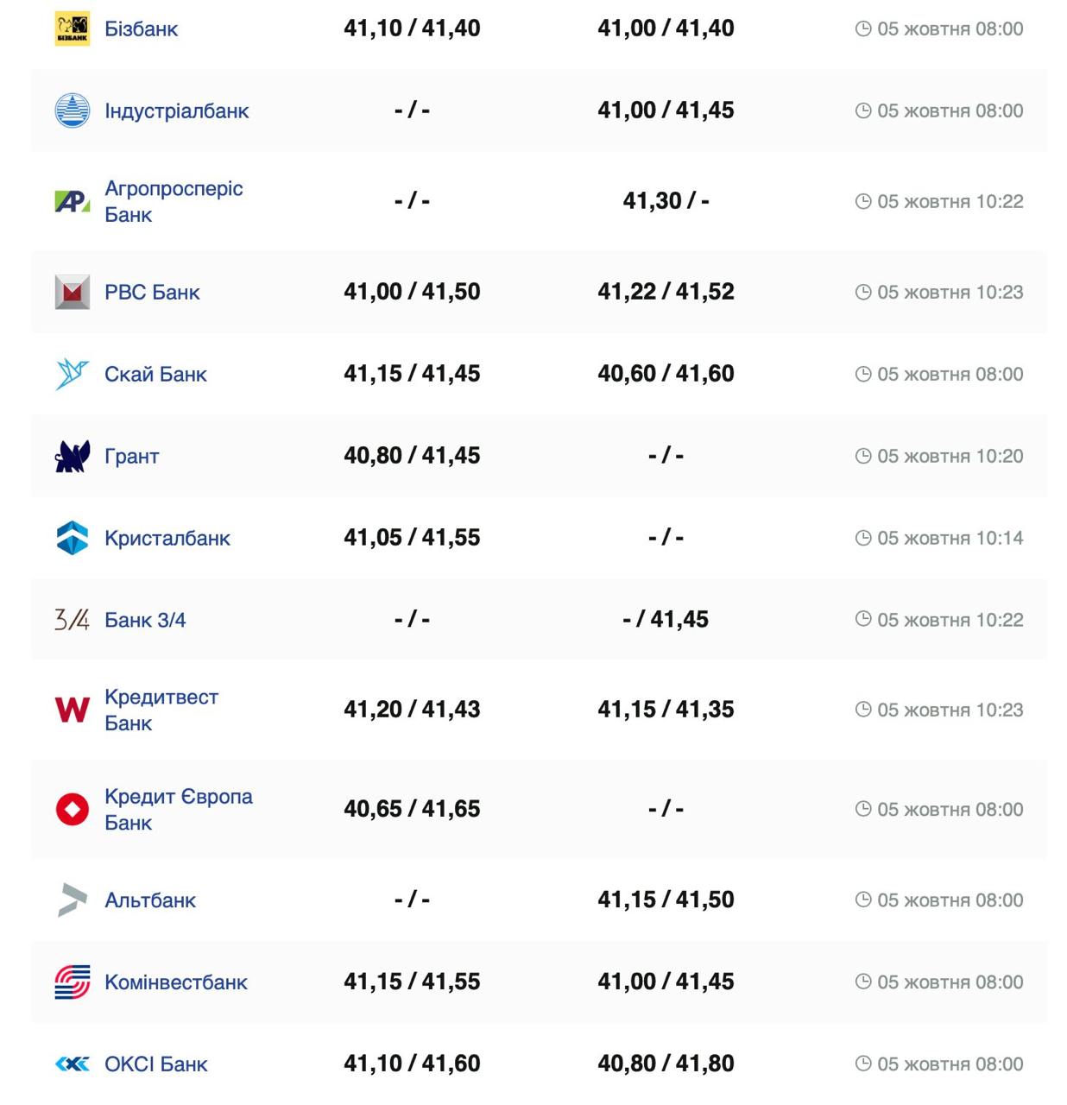Click the Індустріалбанк logo icon
The width and height of the screenshot is (1067, 1105).
coord(72,110)
